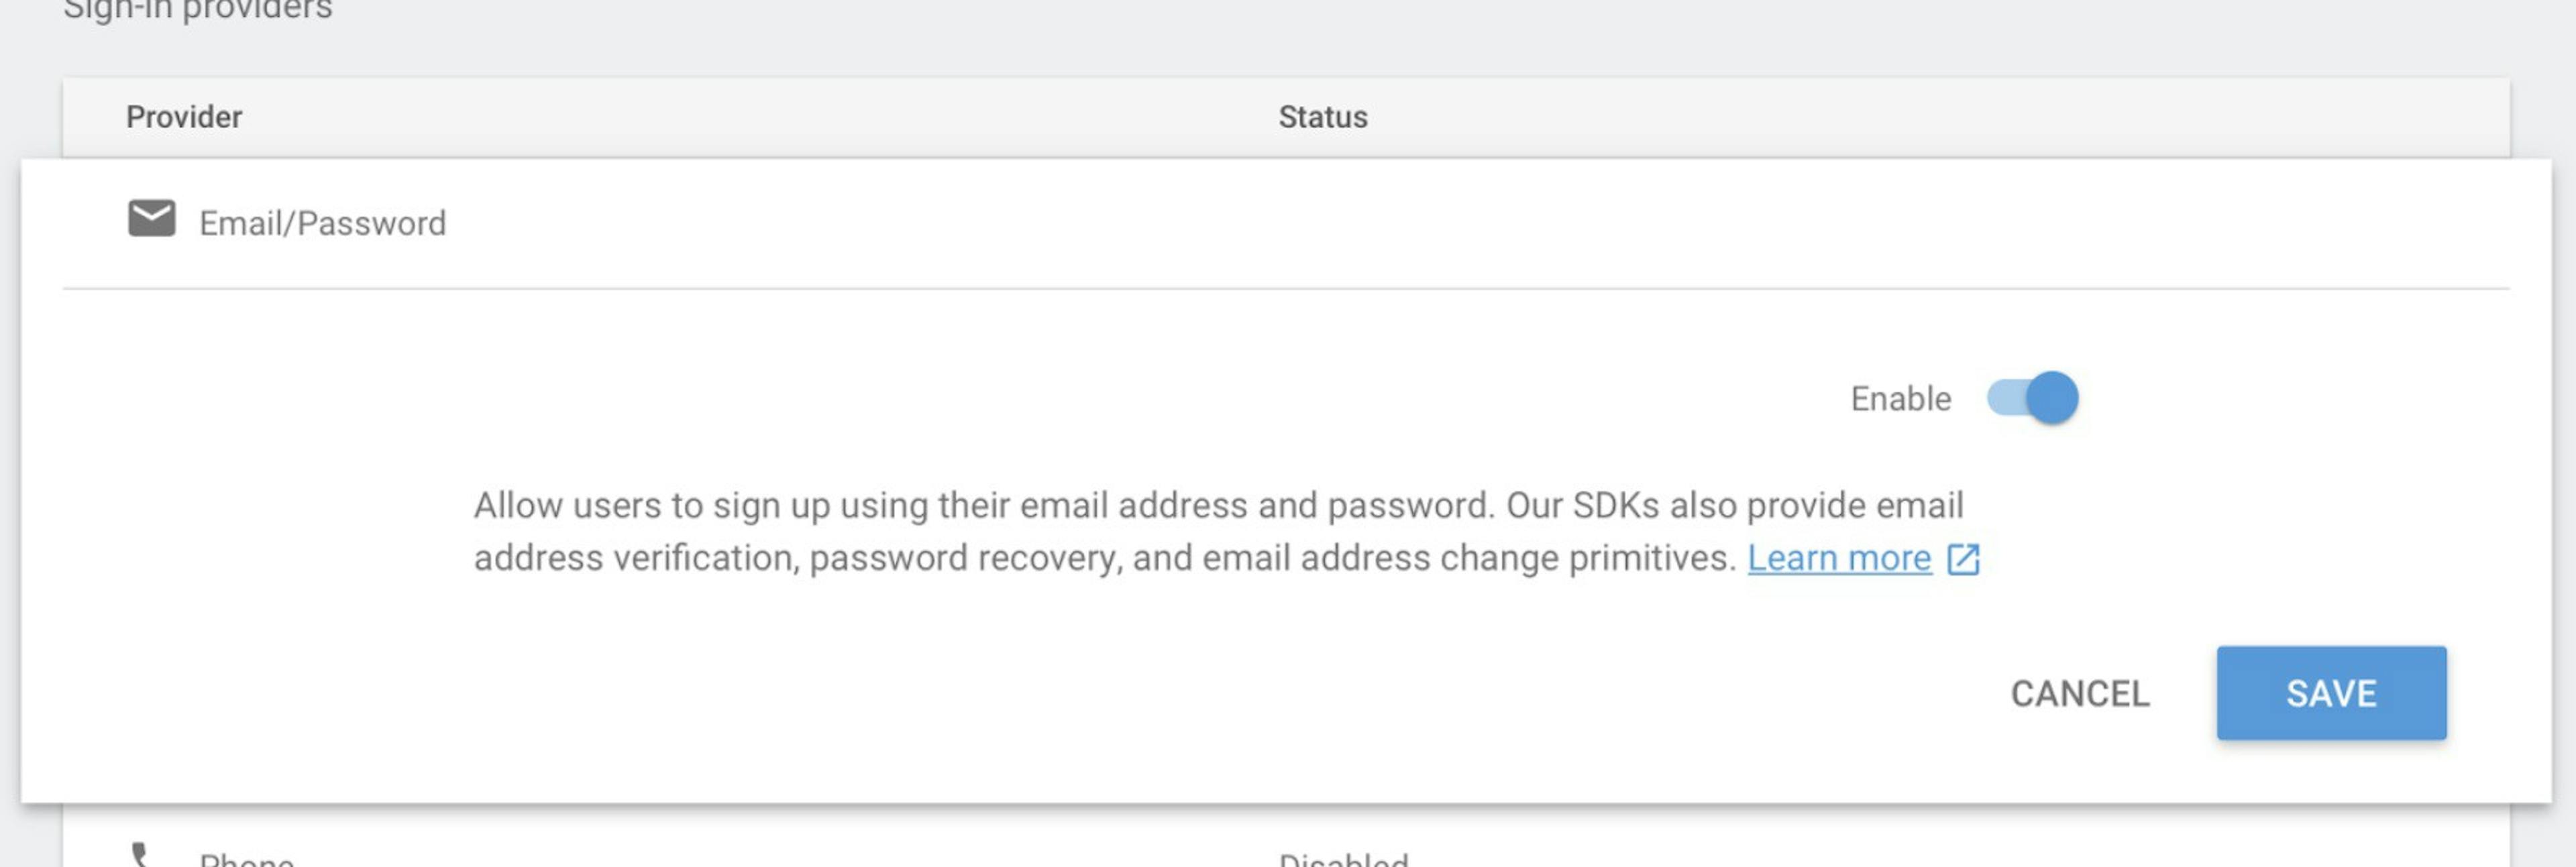Click the Status column header
This screenshot has height=867, width=2576.
(1322, 117)
